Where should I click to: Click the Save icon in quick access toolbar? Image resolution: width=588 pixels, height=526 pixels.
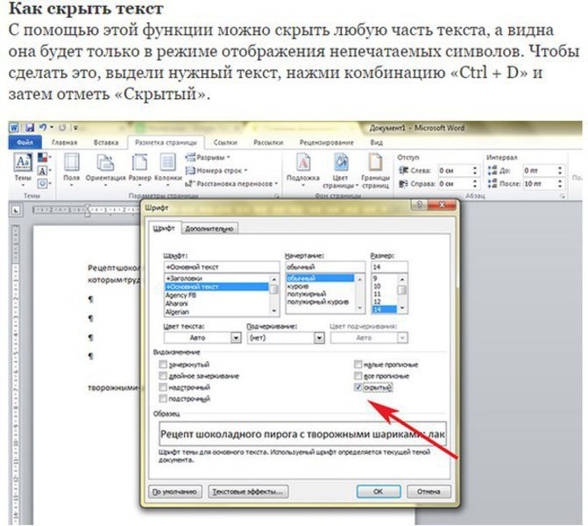click(29, 128)
